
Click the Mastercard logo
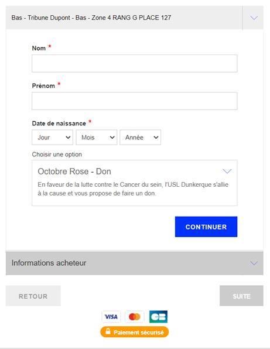coord(135,317)
